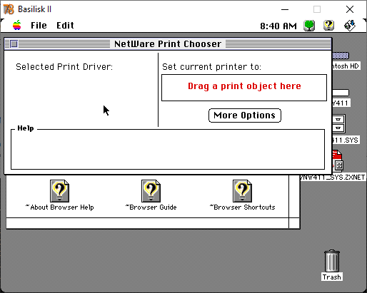Click the Trash label
Screen dimensions: 367x293
pos(332,277)
